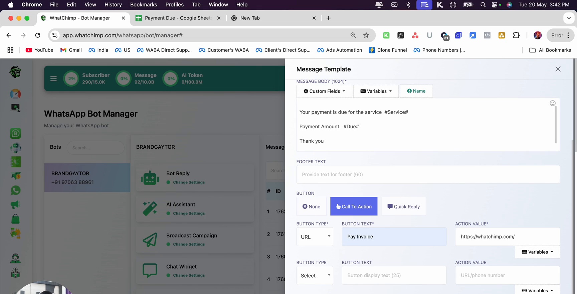The image size is (577, 294).
Task: Select the Call To Action button option
Action: [354, 206]
